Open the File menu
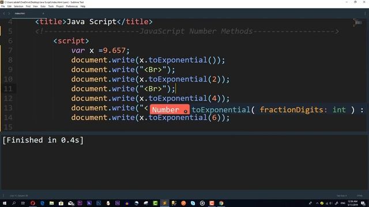Screen dimensions: 369x207 (x=3, y=6)
